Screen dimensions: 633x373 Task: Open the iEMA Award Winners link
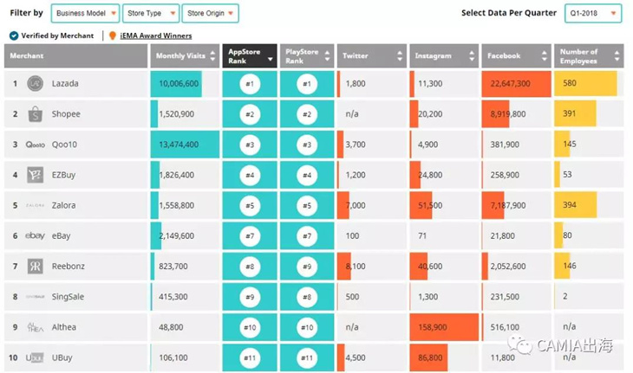point(155,35)
